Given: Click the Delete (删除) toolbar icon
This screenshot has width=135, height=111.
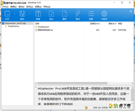Looking at the screenshot, I should pyautogui.click(x=65, y=15).
